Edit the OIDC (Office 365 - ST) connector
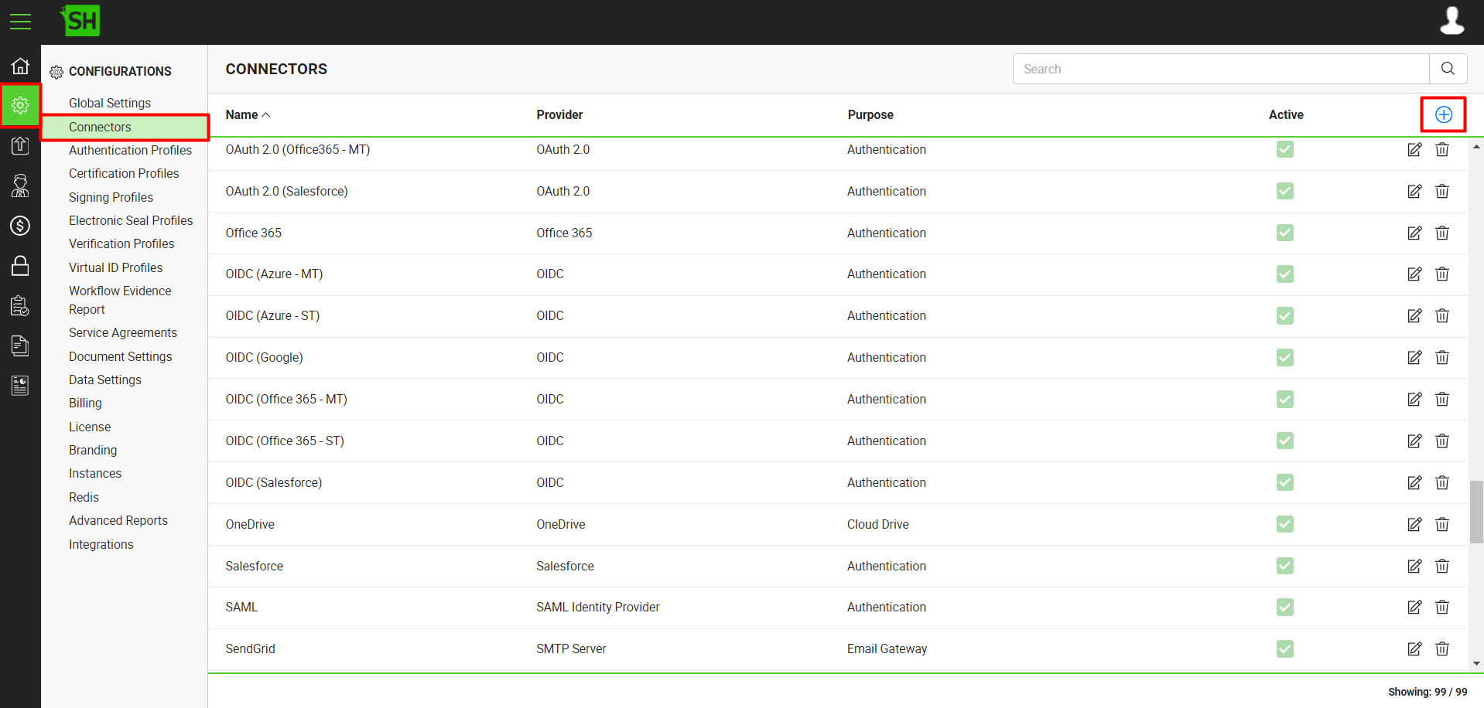The height and width of the screenshot is (708, 1484). tap(1414, 441)
